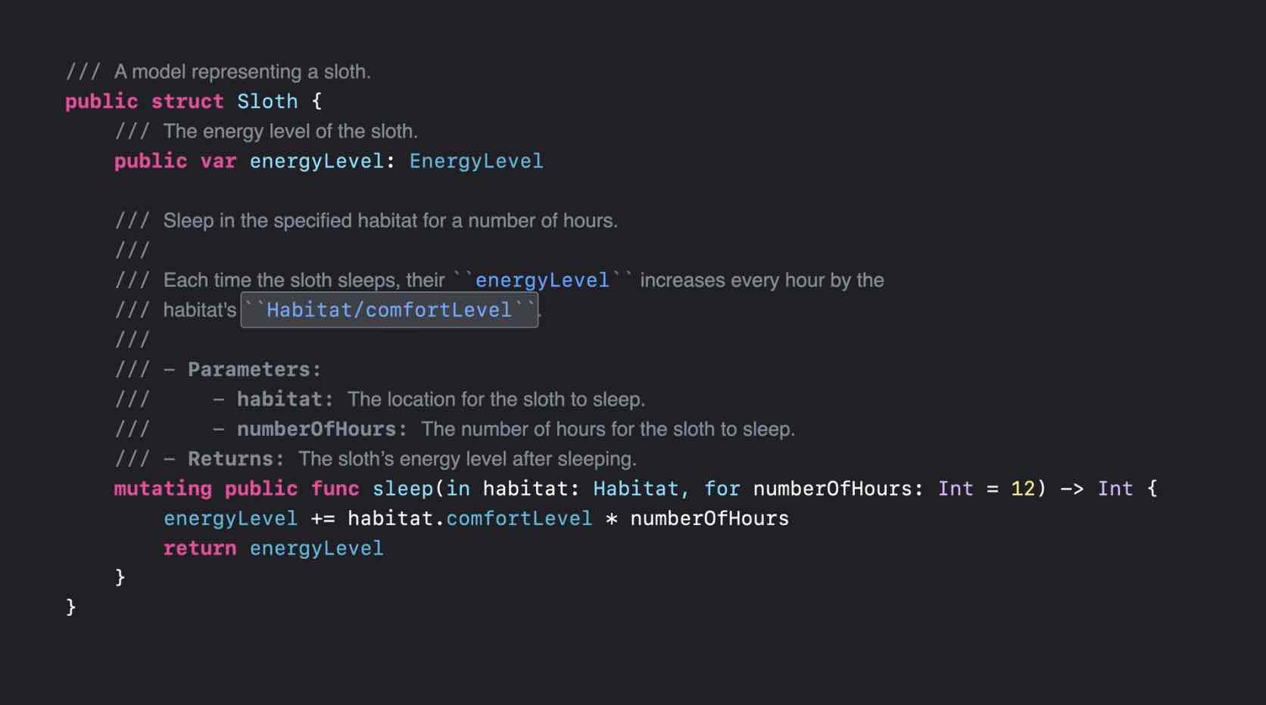Click the Sloth struct name
This screenshot has width=1266, height=705.
(x=267, y=101)
